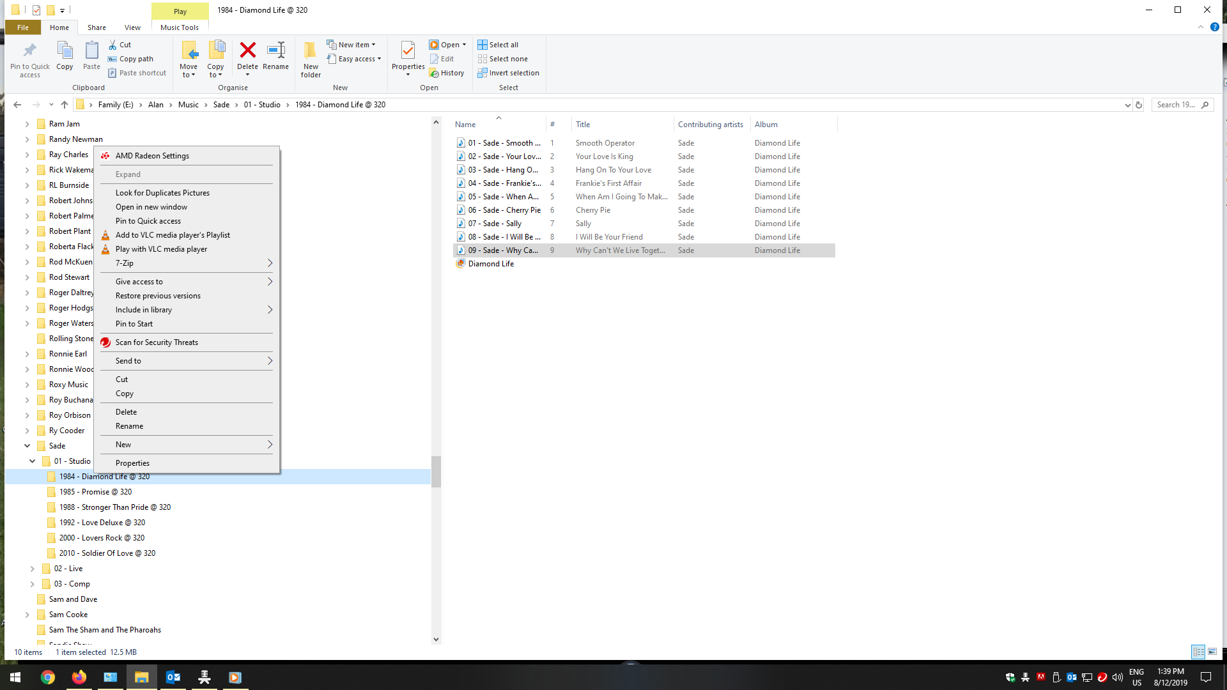Select the 2000 - Lovers Rock @ 320 folder
This screenshot has width=1227, height=690.
(x=102, y=538)
